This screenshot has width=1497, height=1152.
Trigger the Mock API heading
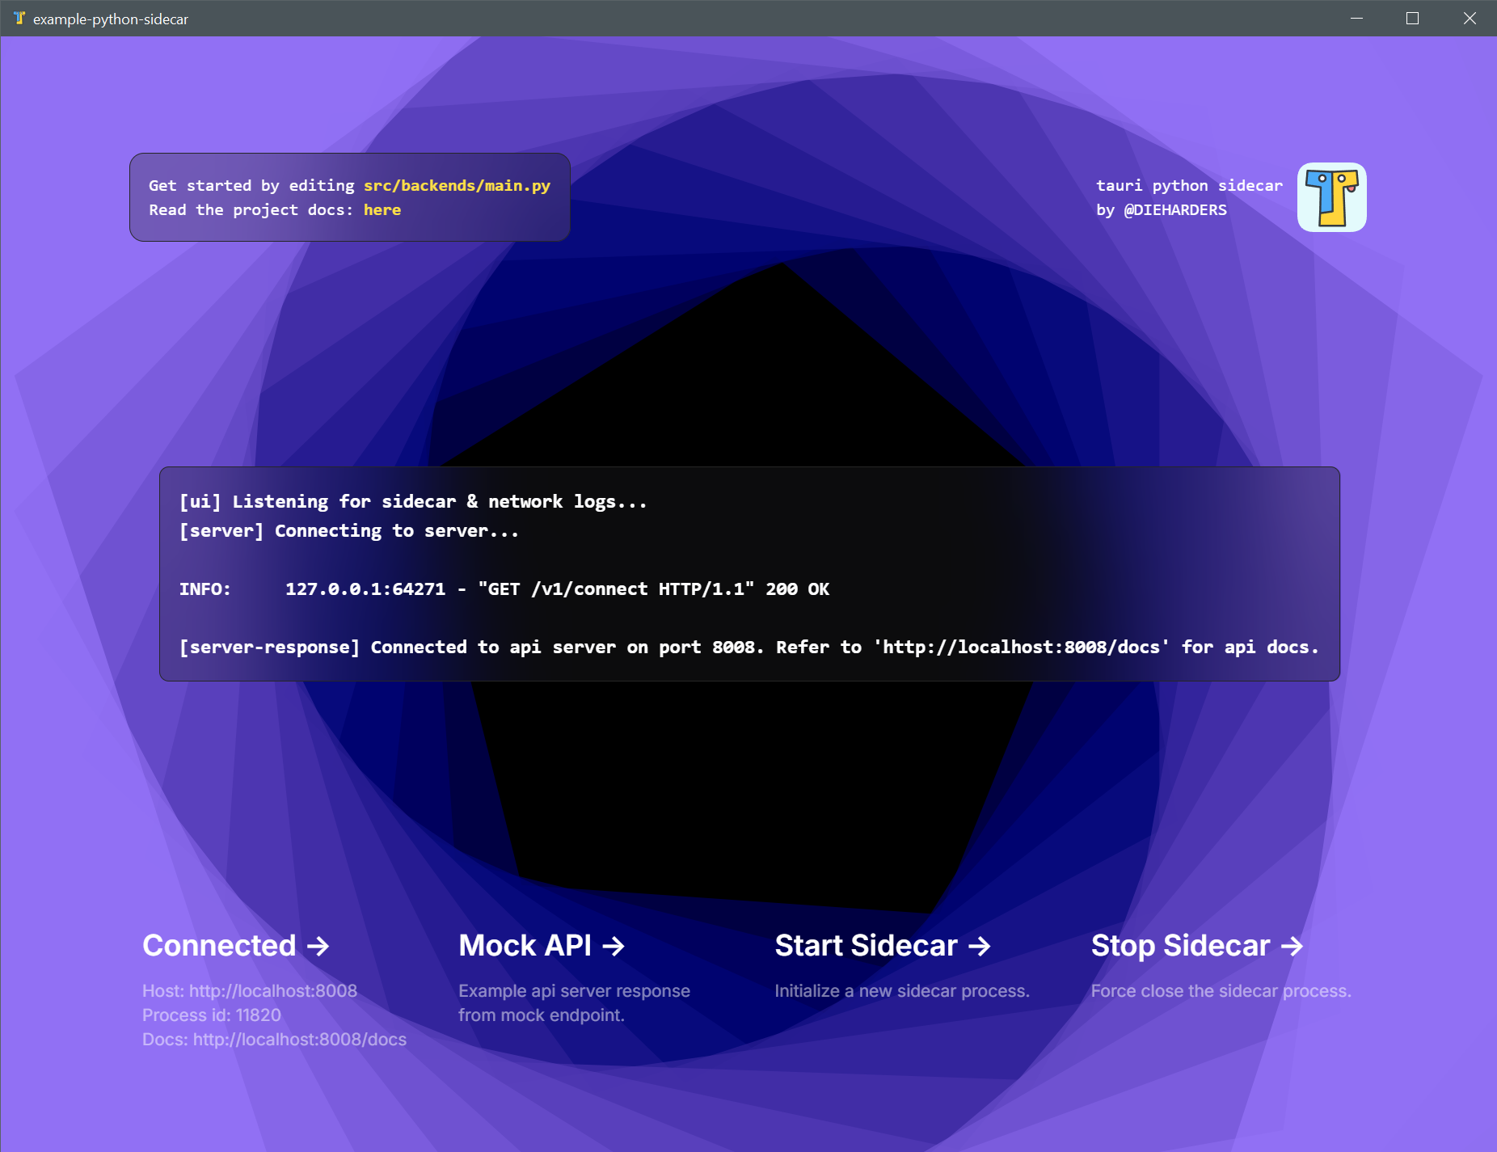coord(525,946)
